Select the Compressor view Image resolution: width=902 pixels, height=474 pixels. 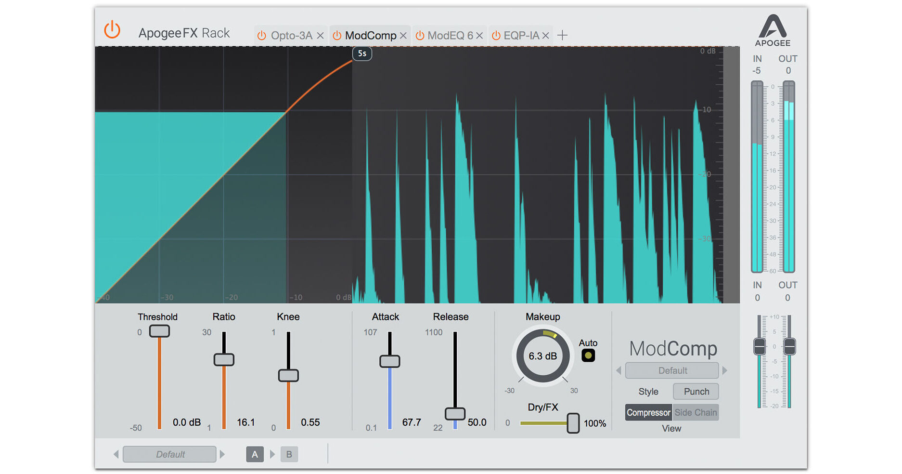(x=648, y=412)
